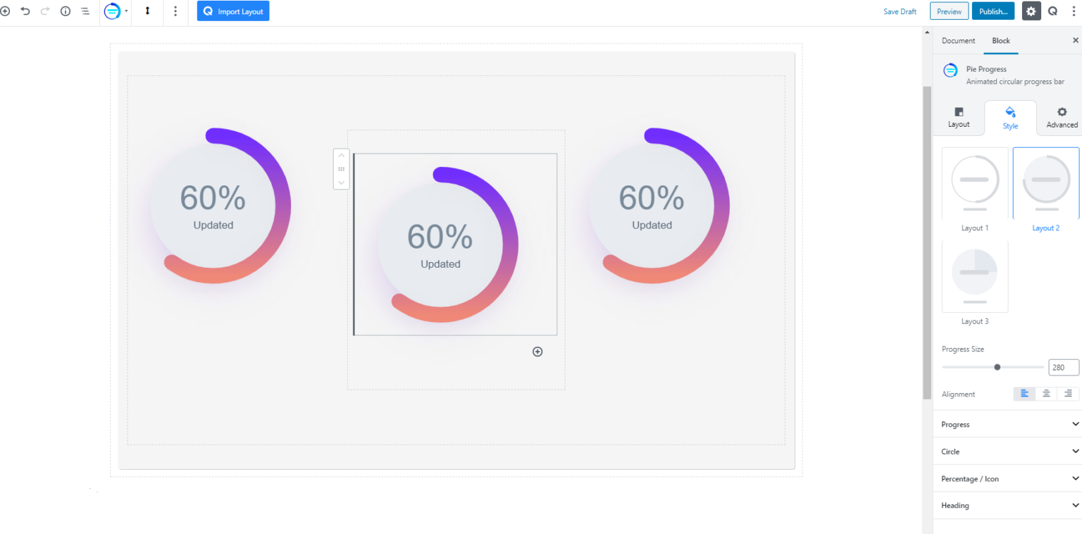Image resolution: width=1082 pixels, height=534 pixels.
Task: Set alignment to left
Action: click(1025, 394)
